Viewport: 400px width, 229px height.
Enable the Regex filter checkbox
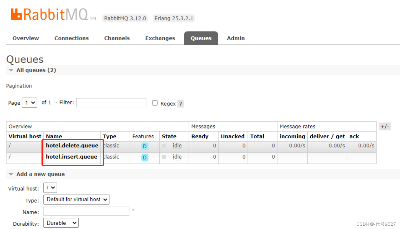155,103
